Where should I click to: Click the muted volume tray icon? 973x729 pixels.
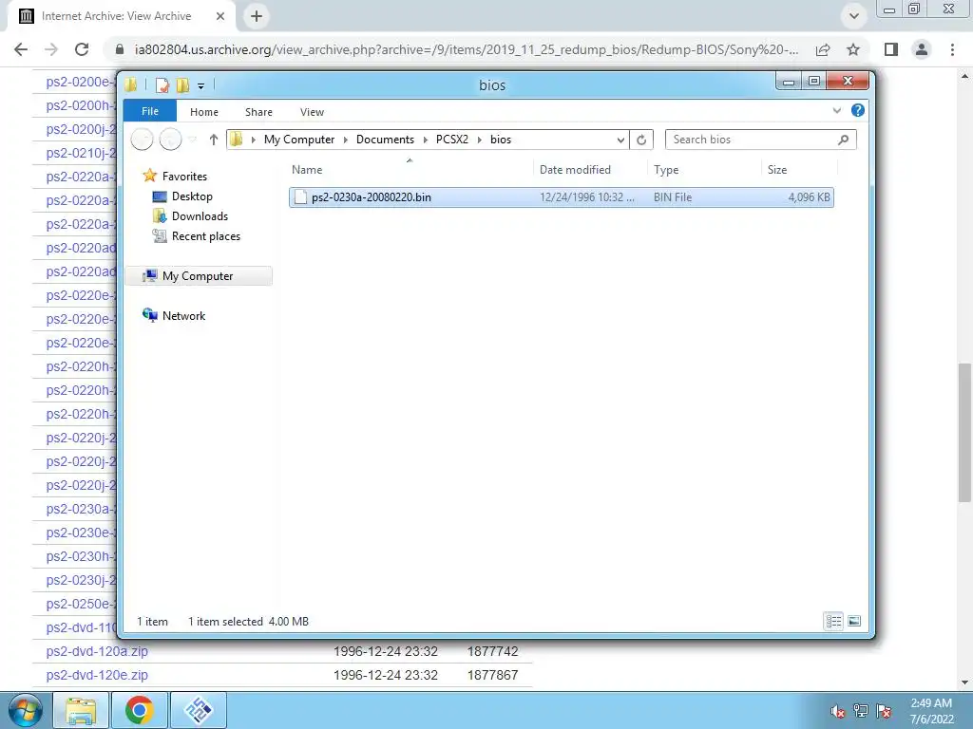pos(838,711)
